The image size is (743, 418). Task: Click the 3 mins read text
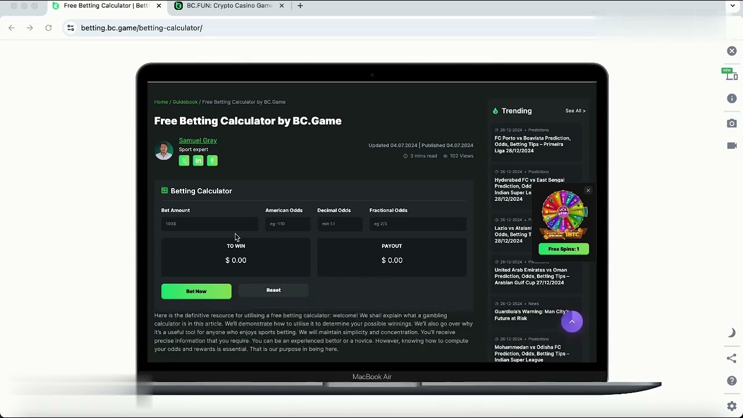click(x=424, y=156)
